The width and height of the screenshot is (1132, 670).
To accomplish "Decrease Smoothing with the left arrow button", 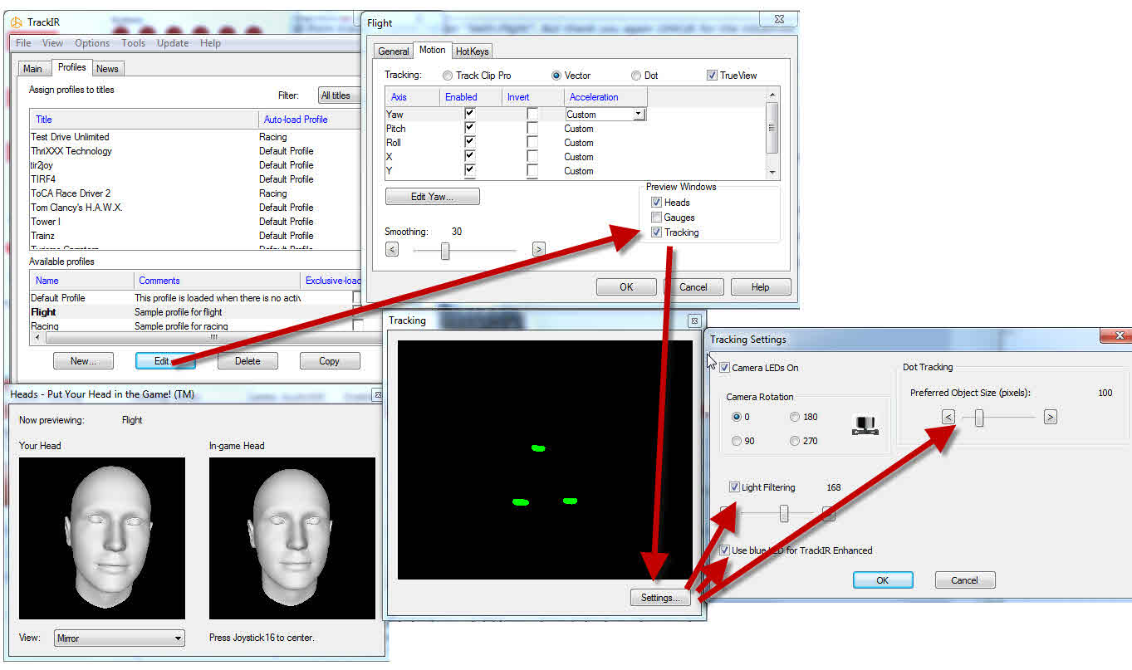I will 392,249.
